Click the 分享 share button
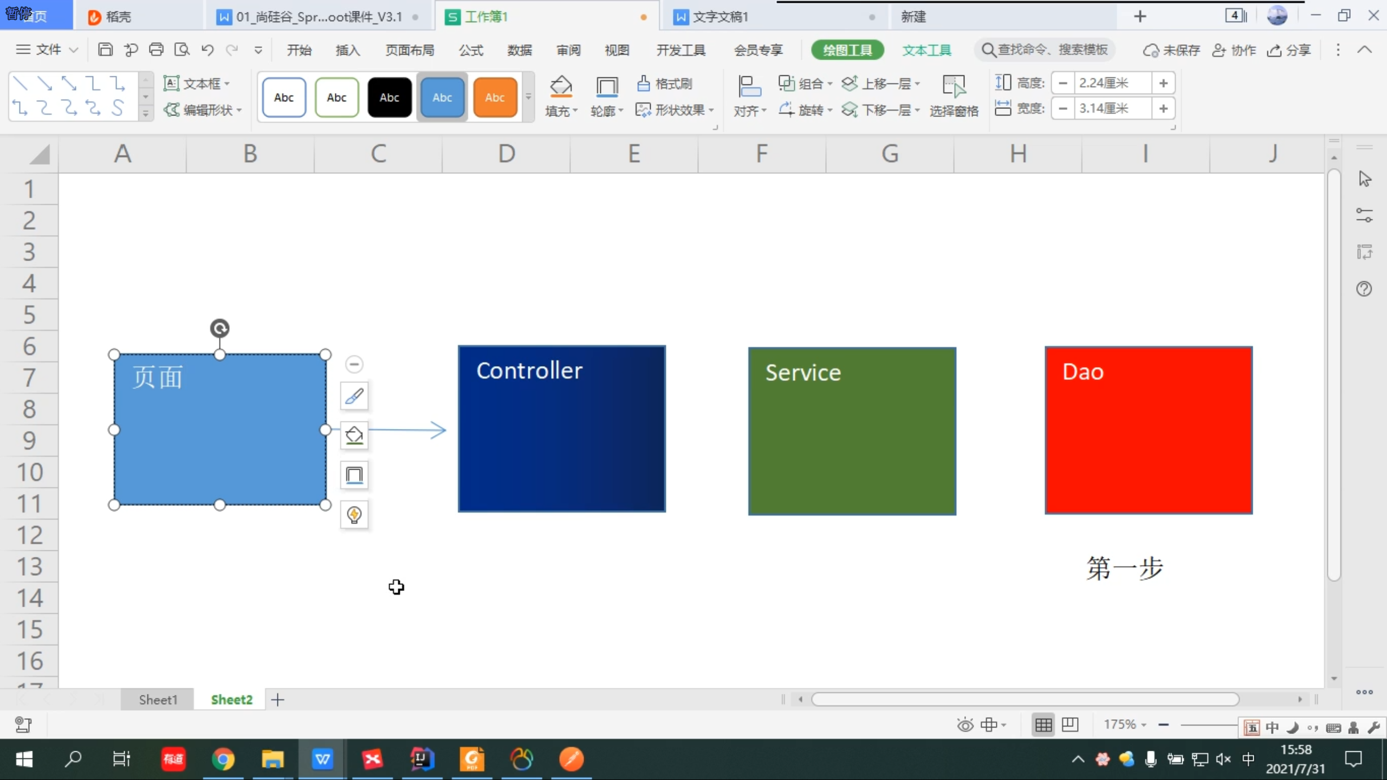This screenshot has height=780, width=1387. [1289, 50]
